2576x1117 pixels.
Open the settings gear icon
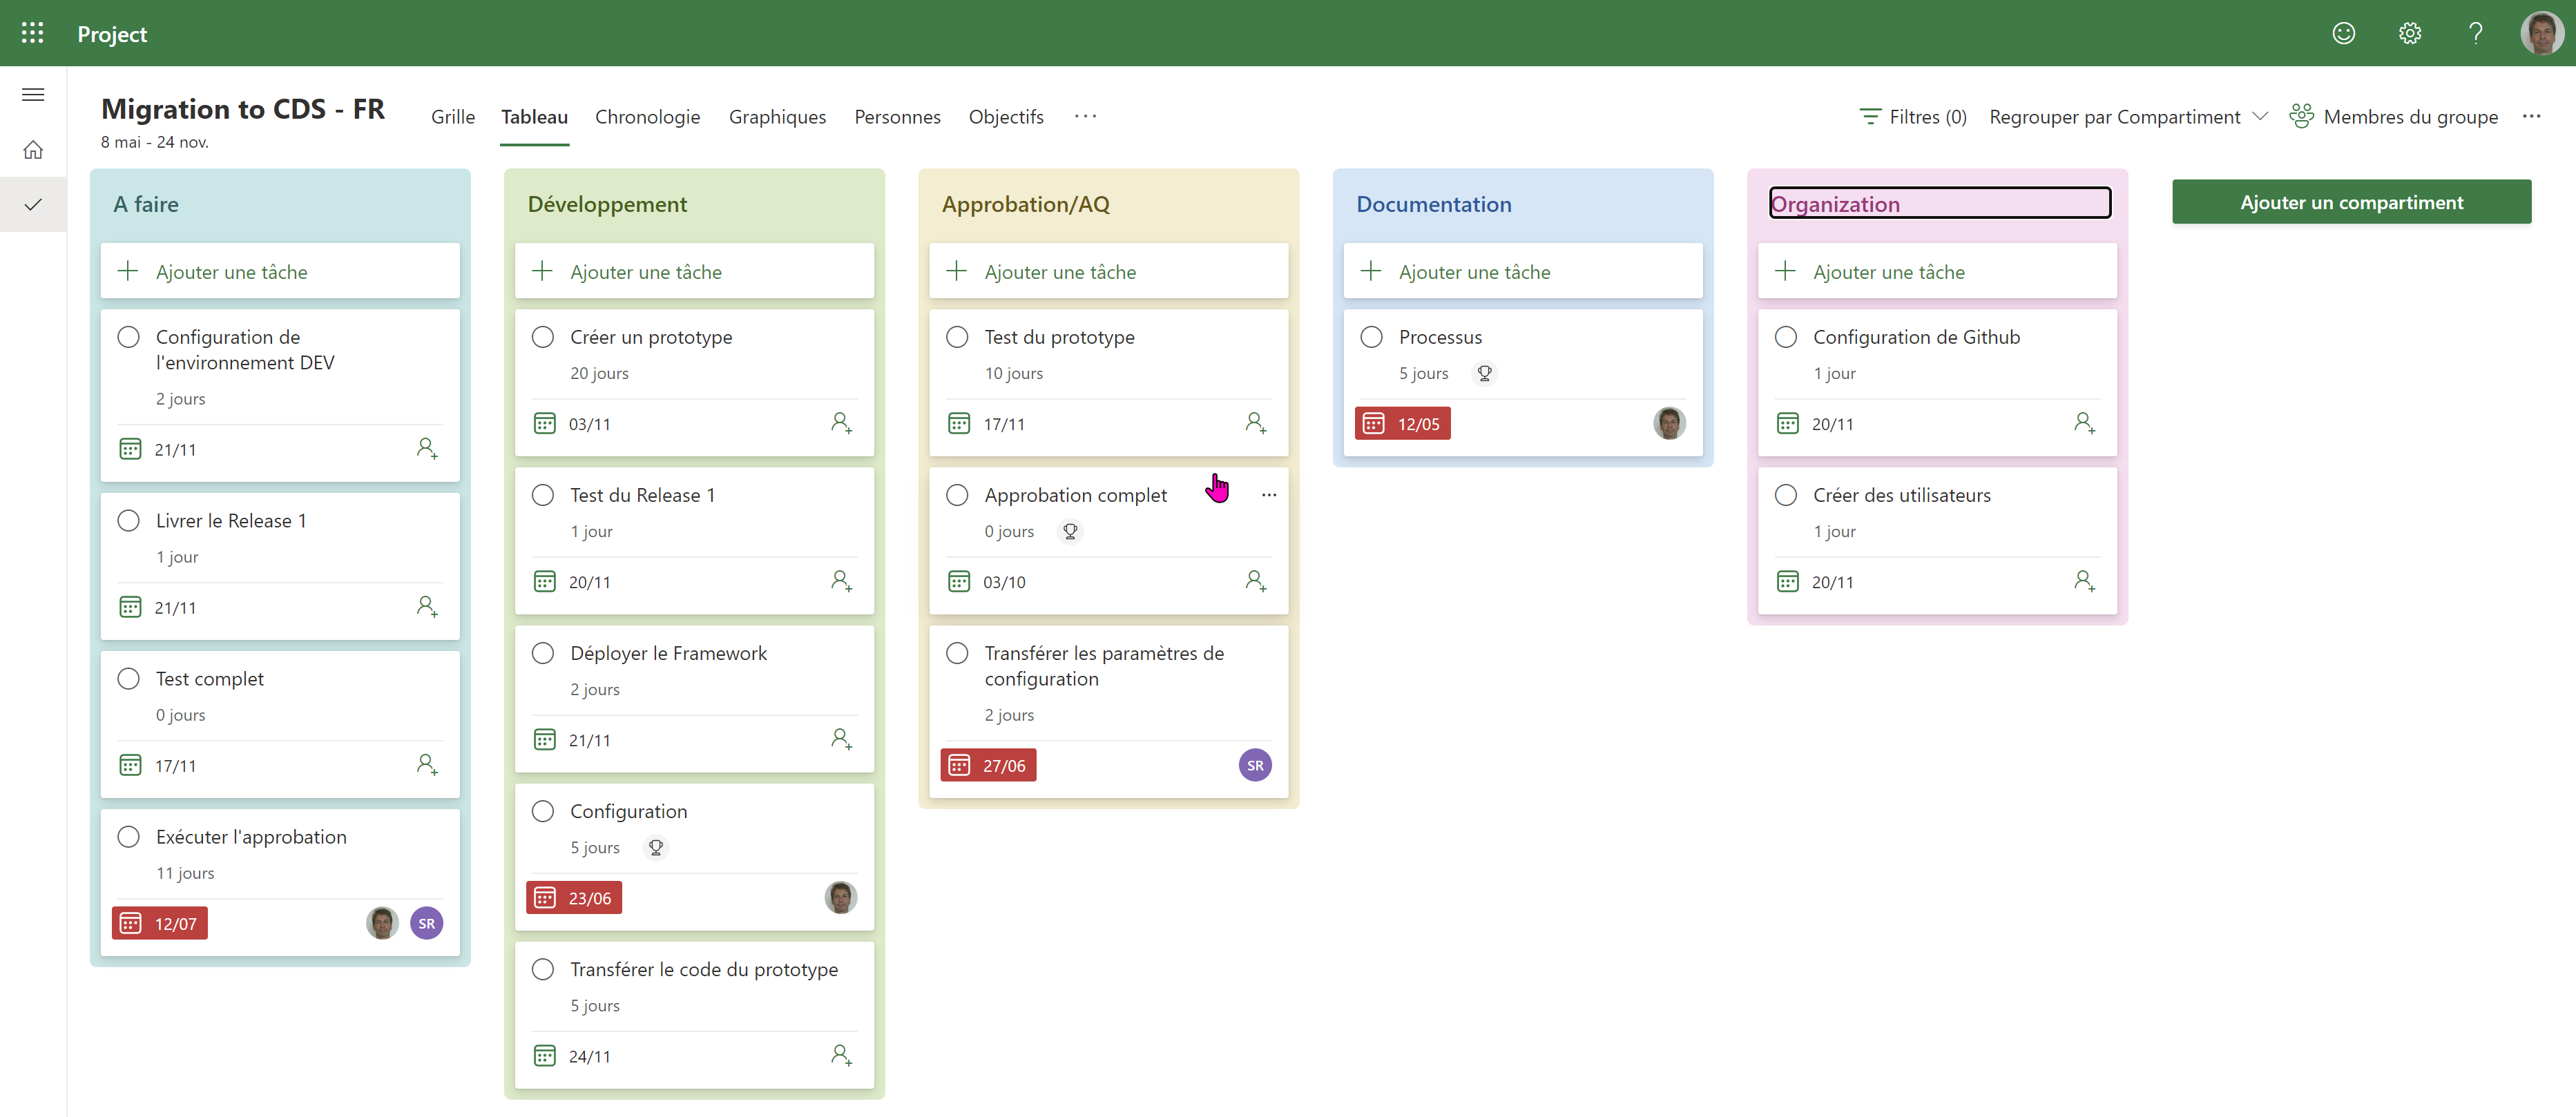click(2409, 33)
